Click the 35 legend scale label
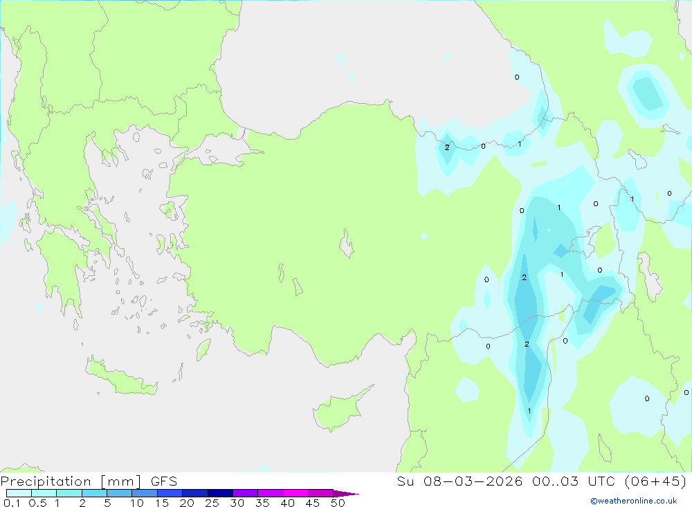This screenshot has width=692, height=507. pyautogui.click(x=262, y=503)
